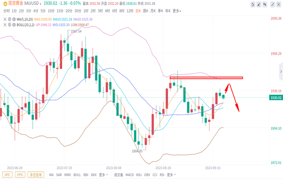Image resolution: width=283 pixels, height=179 pixels.
Task: Toggle visibility eye of MA indicator
Action: coord(14,19)
